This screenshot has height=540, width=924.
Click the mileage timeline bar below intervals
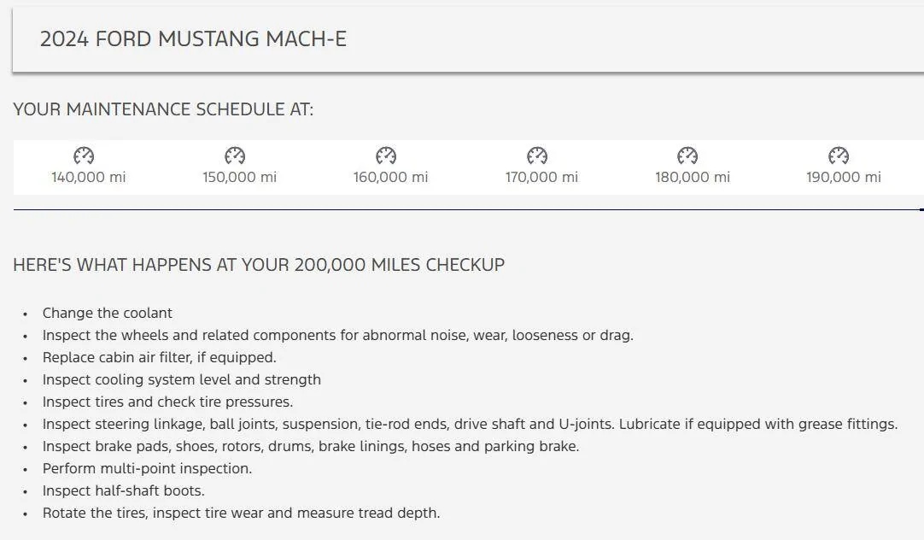click(x=469, y=209)
